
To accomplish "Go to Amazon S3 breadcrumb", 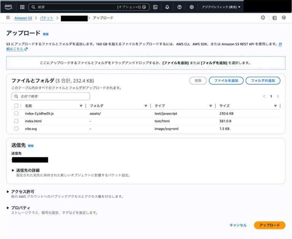I will tap(23, 18).
